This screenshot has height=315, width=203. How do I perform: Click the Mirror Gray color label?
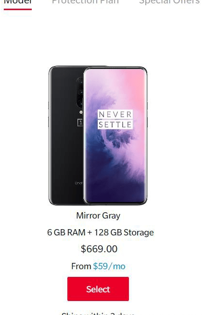(98, 216)
